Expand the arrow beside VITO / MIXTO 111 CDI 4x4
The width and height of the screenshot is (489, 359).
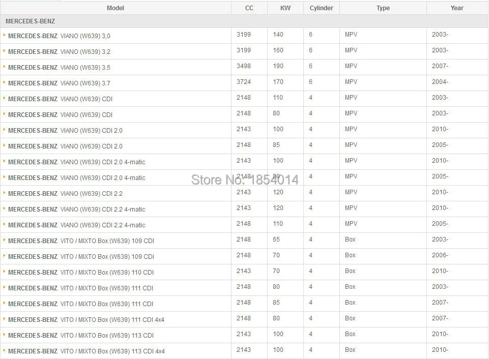4,319
